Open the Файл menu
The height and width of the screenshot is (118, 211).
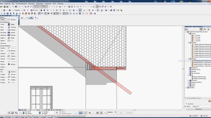tap(1, 4)
